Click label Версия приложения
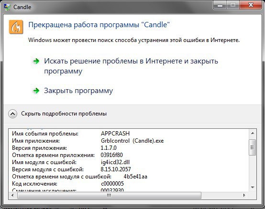 click(40, 148)
